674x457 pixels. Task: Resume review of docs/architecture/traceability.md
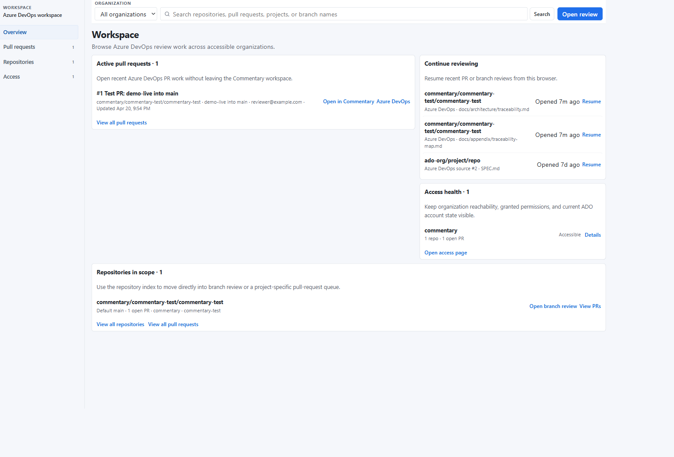click(591, 102)
